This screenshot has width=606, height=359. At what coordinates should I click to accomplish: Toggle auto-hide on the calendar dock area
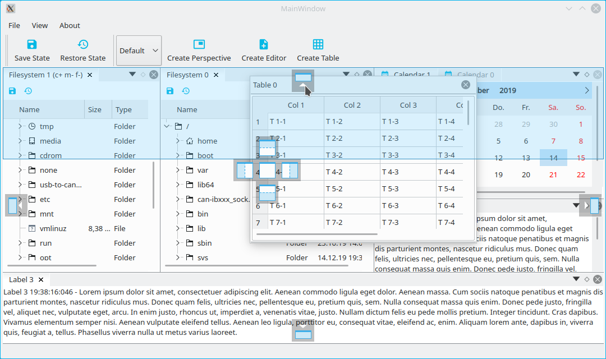[x=586, y=74]
